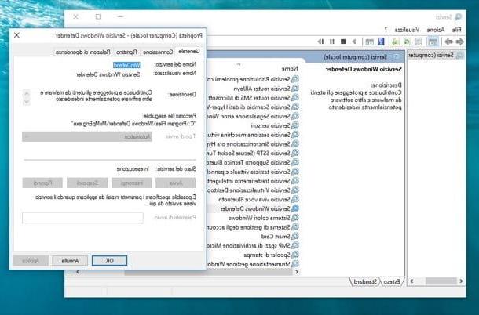The image size is (479, 315).
Task: Click the Parametri di avvio input field
Action: pos(82,218)
